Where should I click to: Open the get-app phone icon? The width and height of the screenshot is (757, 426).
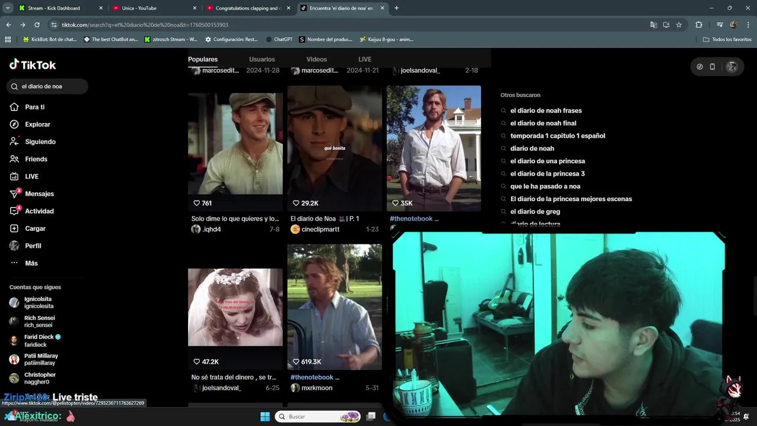[713, 67]
